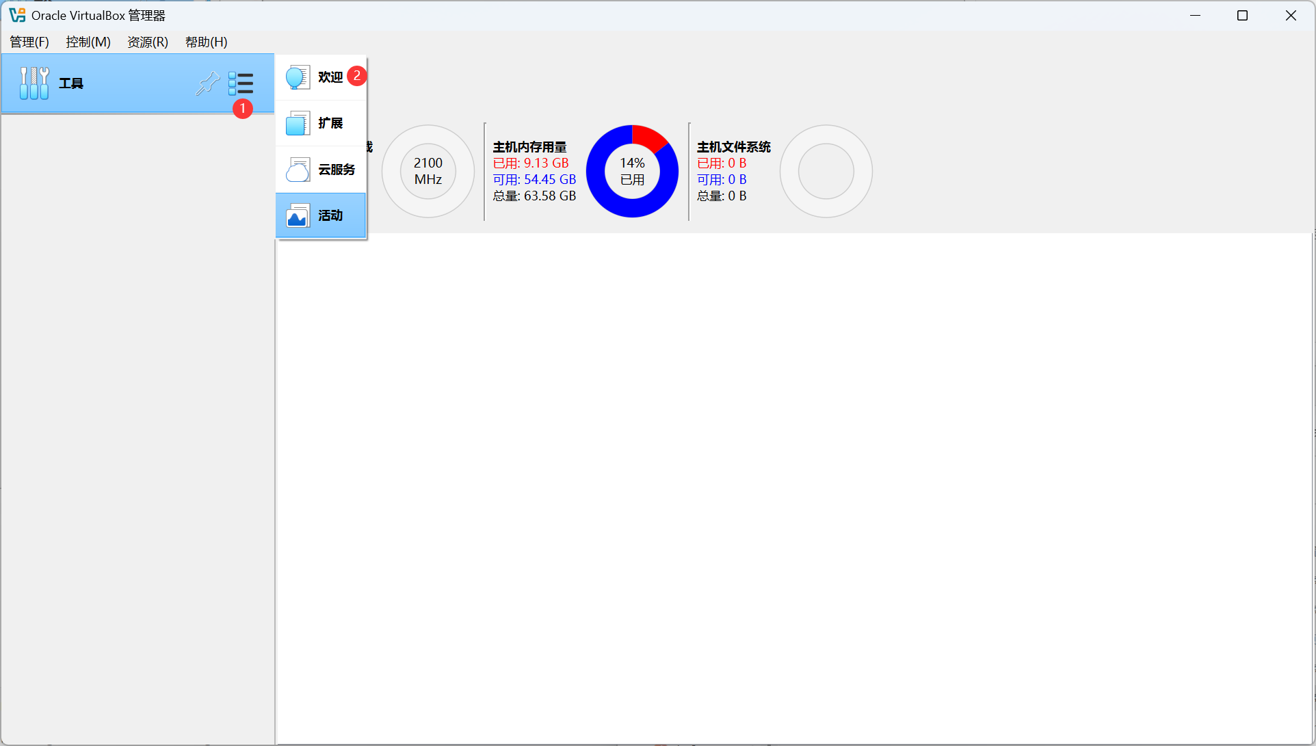Click the tools wrench-and-screwdriver icon

click(34, 83)
